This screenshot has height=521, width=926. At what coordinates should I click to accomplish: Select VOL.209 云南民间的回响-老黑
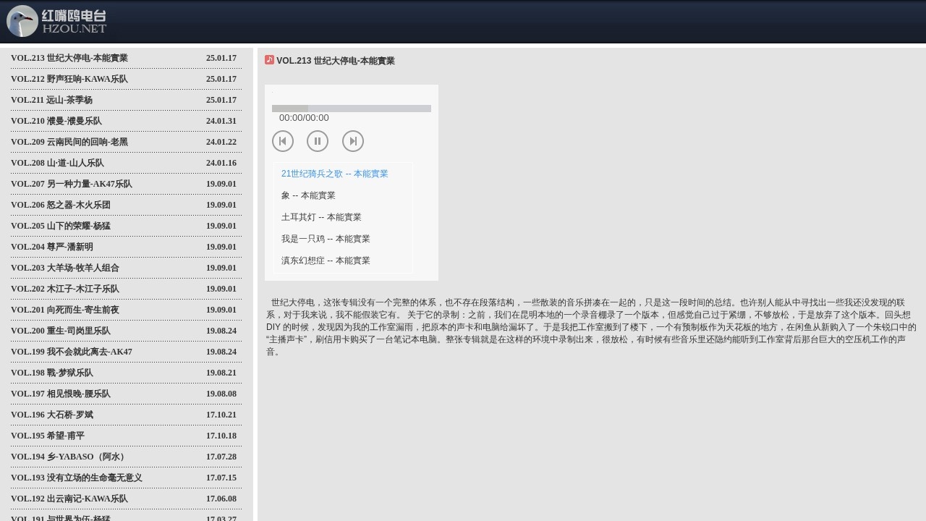(69, 142)
